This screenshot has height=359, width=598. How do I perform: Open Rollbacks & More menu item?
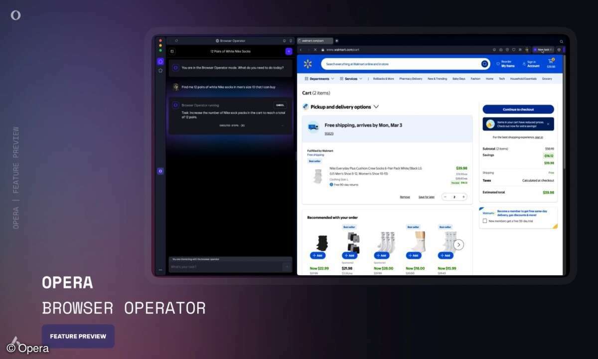coord(384,79)
